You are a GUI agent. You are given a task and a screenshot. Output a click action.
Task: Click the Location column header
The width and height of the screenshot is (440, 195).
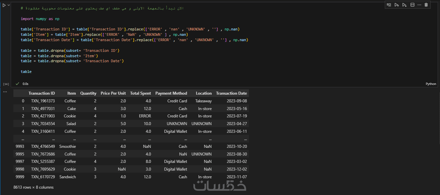point(204,93)
